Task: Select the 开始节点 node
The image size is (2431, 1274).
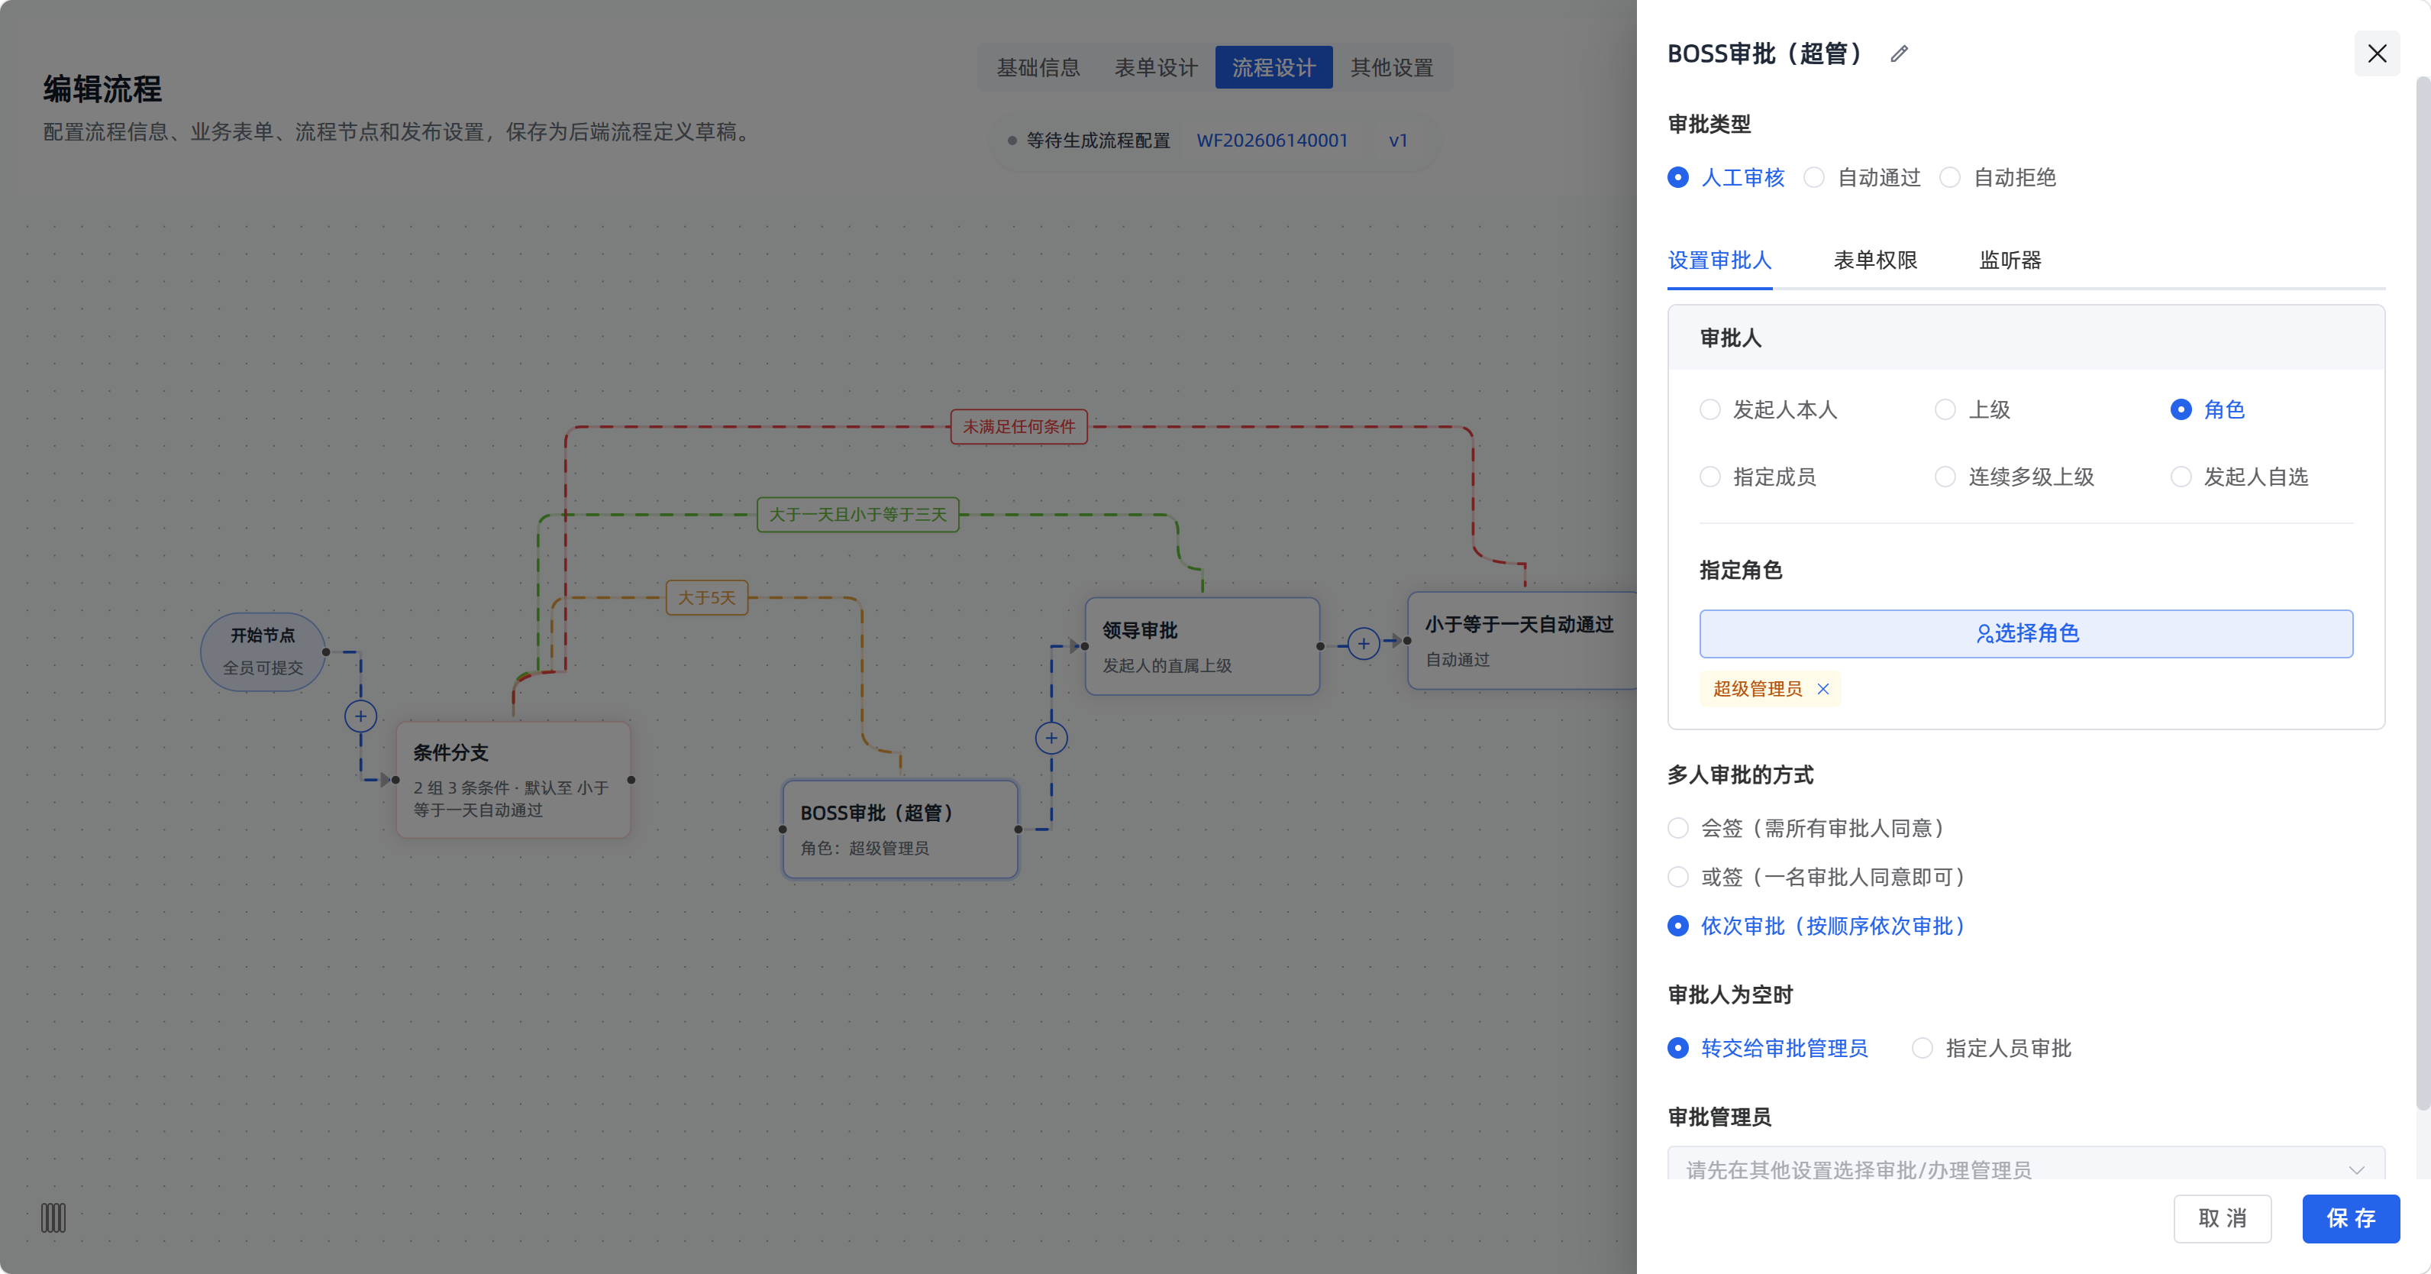Action: tap(263, 652)
